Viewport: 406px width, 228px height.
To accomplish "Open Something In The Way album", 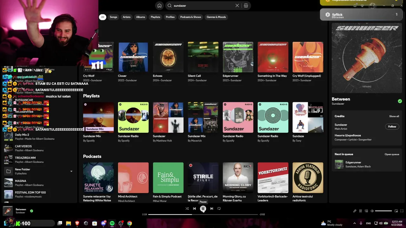I will click(x=273, y=57).
